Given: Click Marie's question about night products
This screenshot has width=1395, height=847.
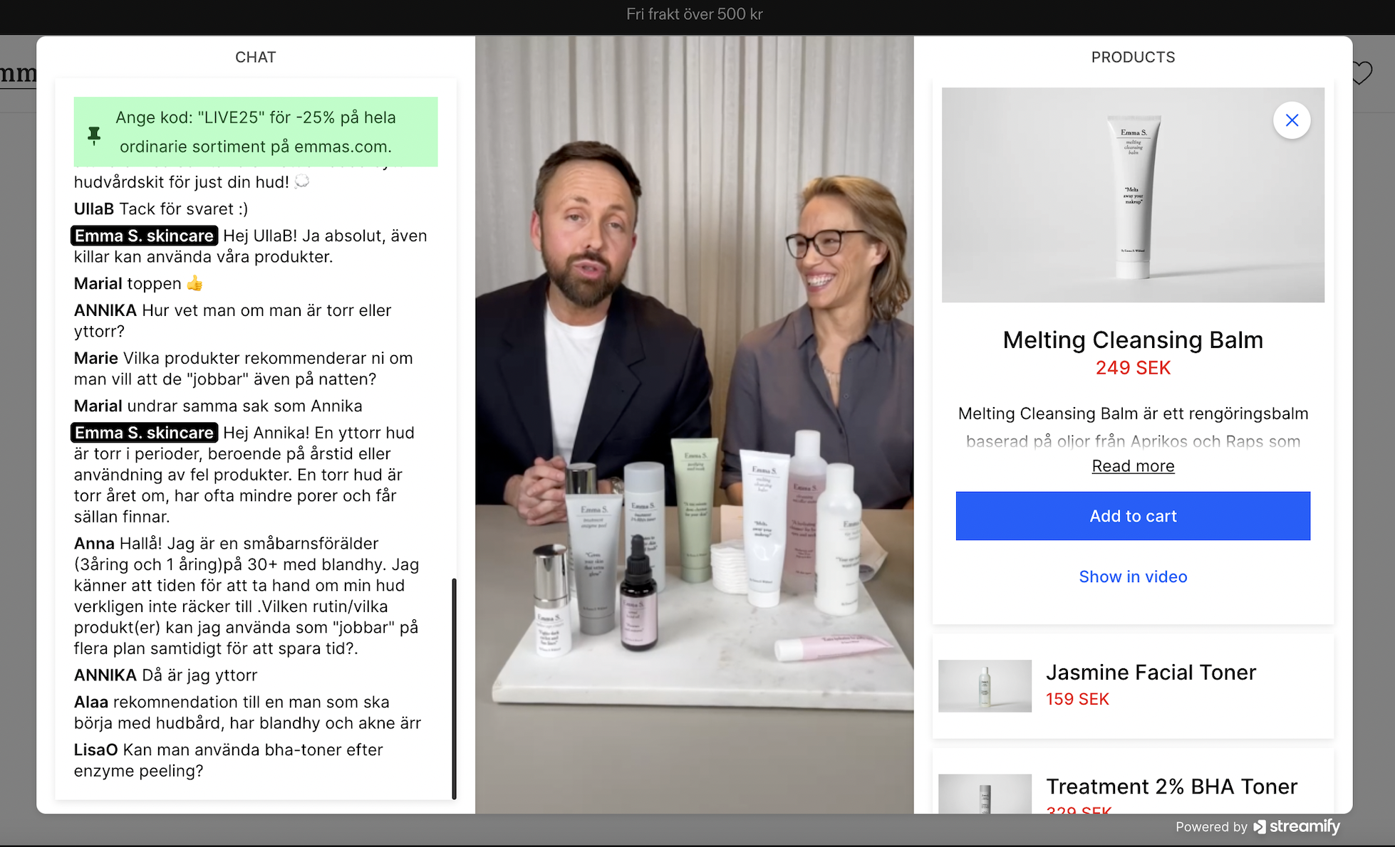Looking at the screenshot, I should pos(244,369).
